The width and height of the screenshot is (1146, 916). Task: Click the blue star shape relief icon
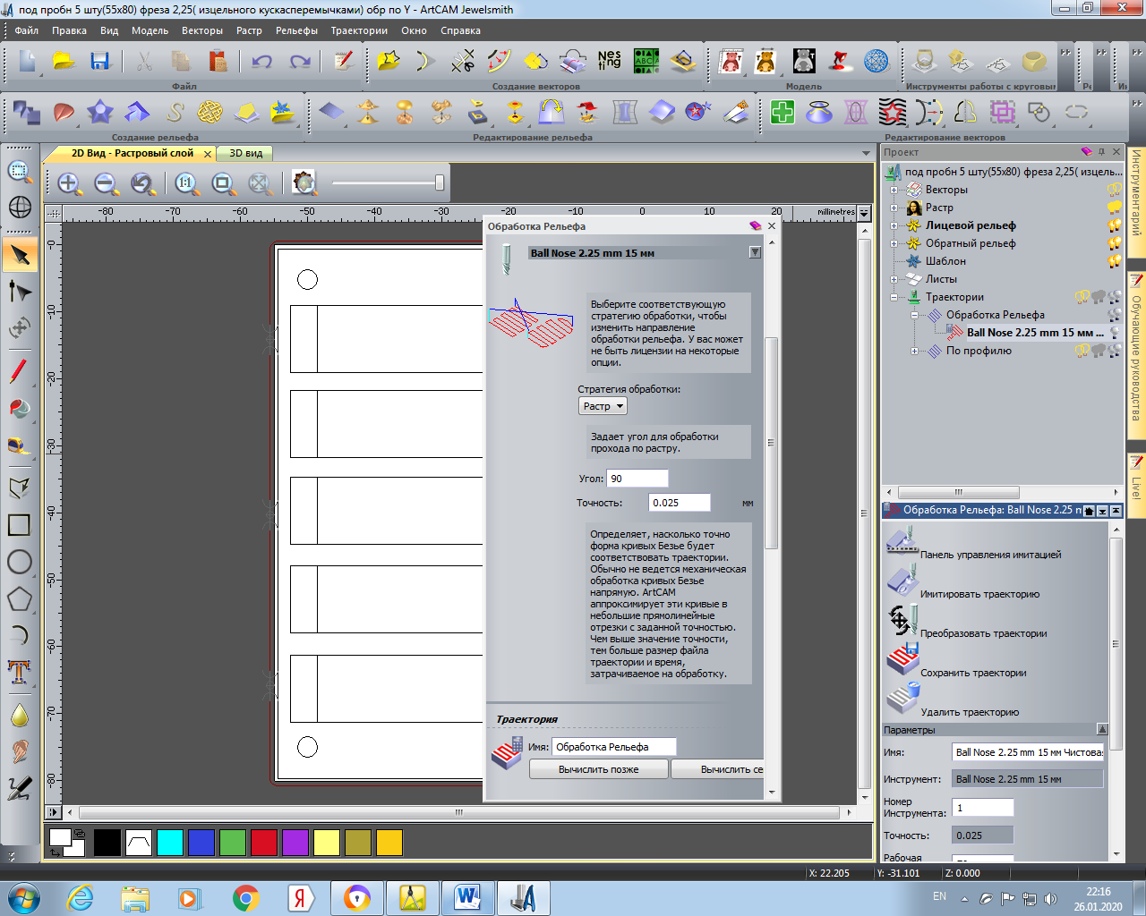point(99,113)
